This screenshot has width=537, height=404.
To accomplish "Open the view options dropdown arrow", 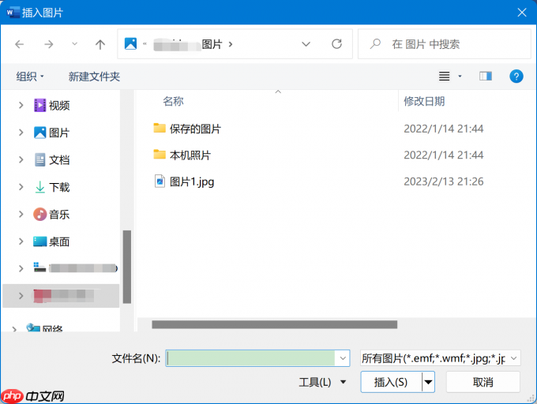I will pos(460,77).
